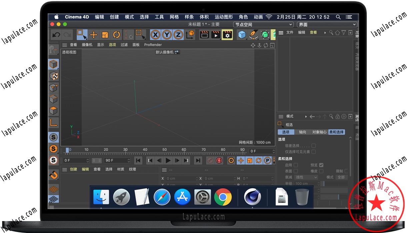Image resolution: width=407 pixels, height=233 pixels.
Task: Click the 全部 mode button
Action: pos(342,177)
